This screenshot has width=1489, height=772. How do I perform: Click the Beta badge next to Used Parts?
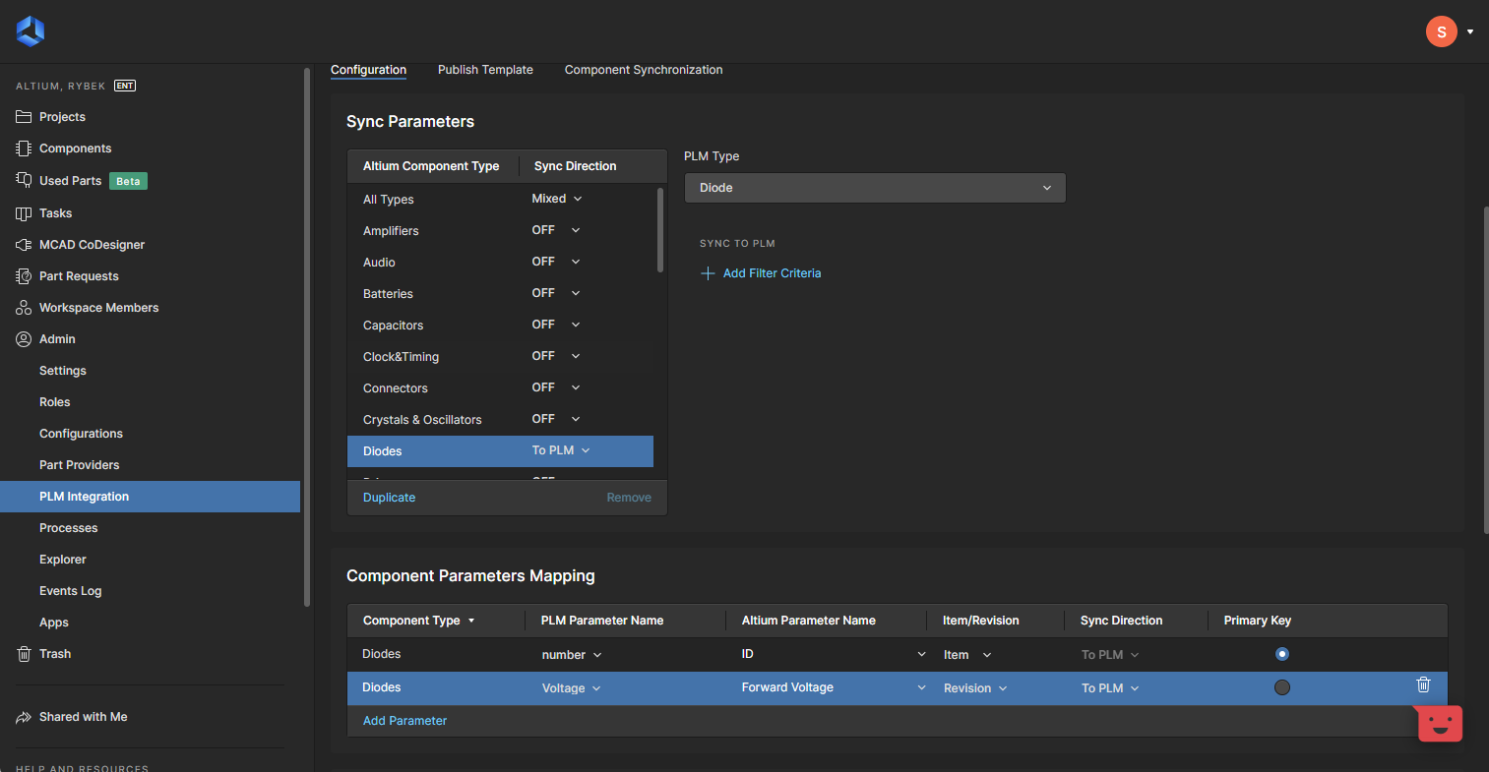[128, 181]
